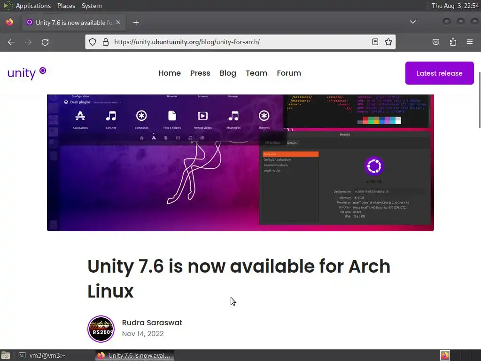
Task: Click the article title Unity 7.6 heading
Action: pyautogui.click(x=239, y=278)
